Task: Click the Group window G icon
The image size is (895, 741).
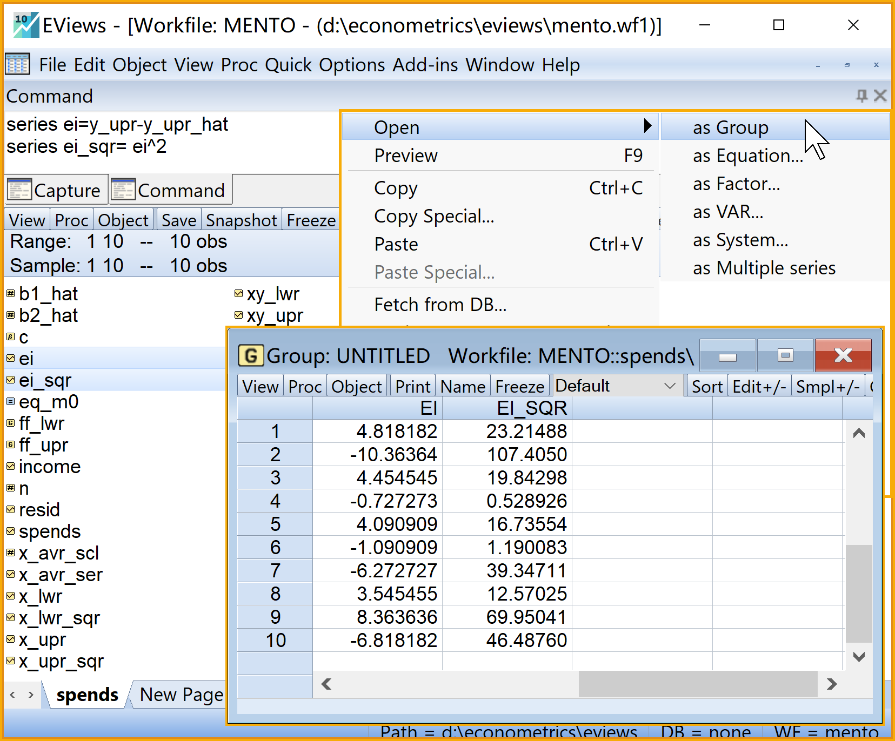Action: (x=251, y=355)
